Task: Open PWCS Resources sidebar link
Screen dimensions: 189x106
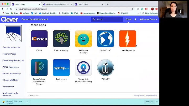Action: point(10,67)
